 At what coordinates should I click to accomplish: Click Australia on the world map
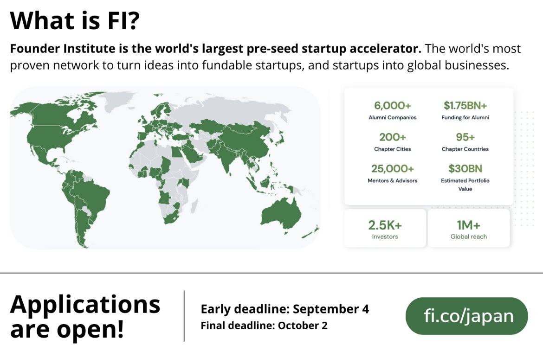pos(280,214)
